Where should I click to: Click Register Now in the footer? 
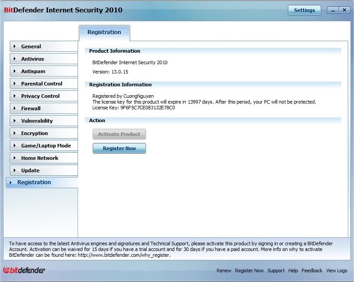249,270
